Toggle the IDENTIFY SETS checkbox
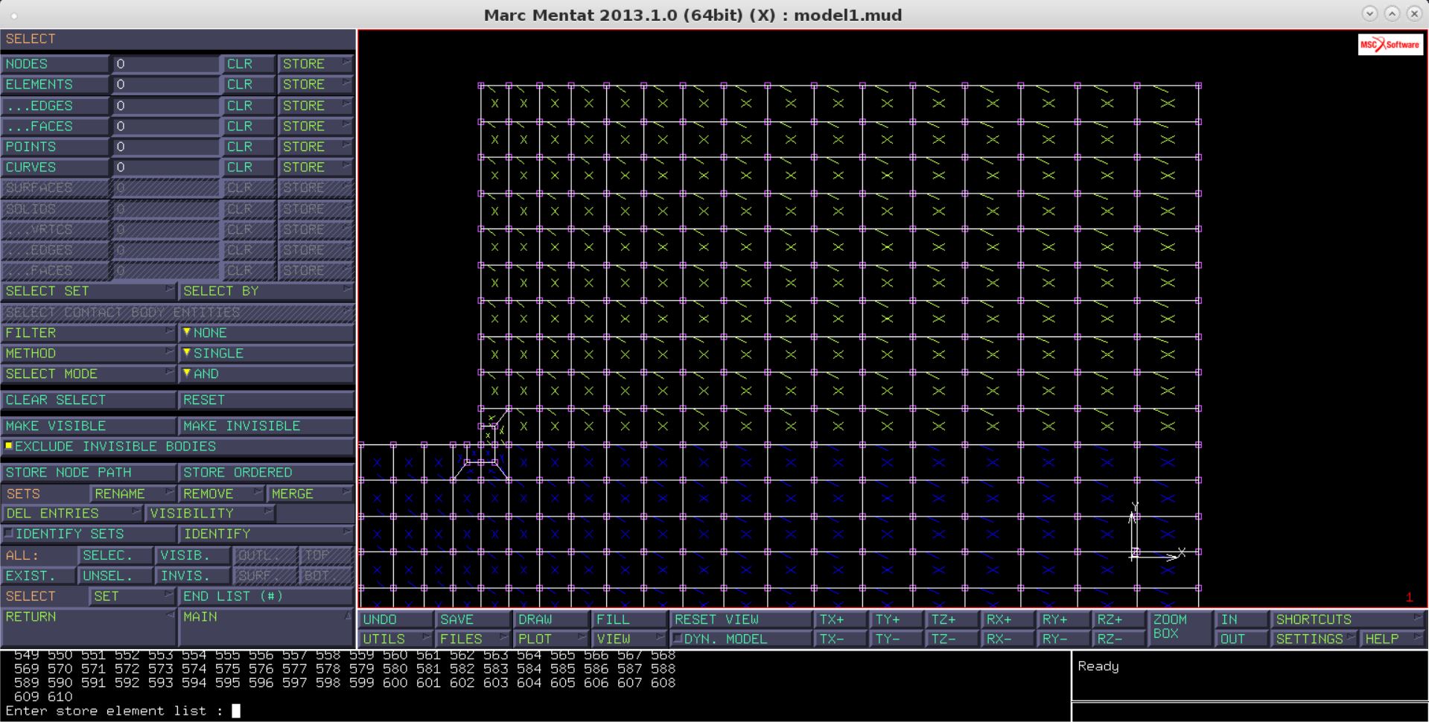This screenshot has width=1429, height=722. point(88,534)
